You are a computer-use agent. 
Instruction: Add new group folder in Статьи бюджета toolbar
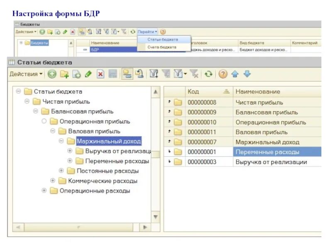pos(64,74)
